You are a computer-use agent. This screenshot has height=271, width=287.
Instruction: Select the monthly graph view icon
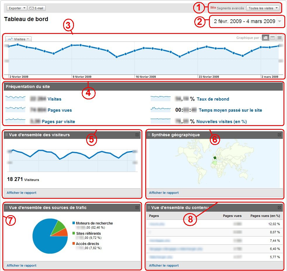(279, 38)
